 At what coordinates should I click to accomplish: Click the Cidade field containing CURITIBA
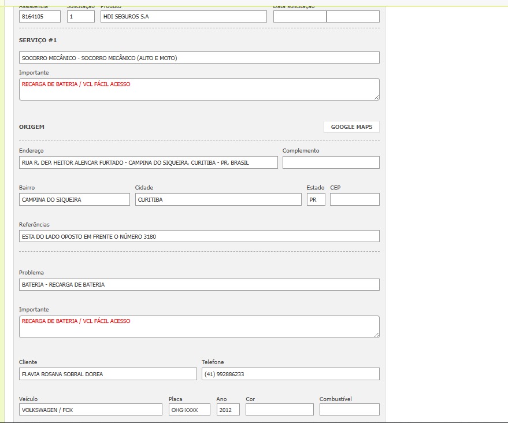(x=218, y=199)
